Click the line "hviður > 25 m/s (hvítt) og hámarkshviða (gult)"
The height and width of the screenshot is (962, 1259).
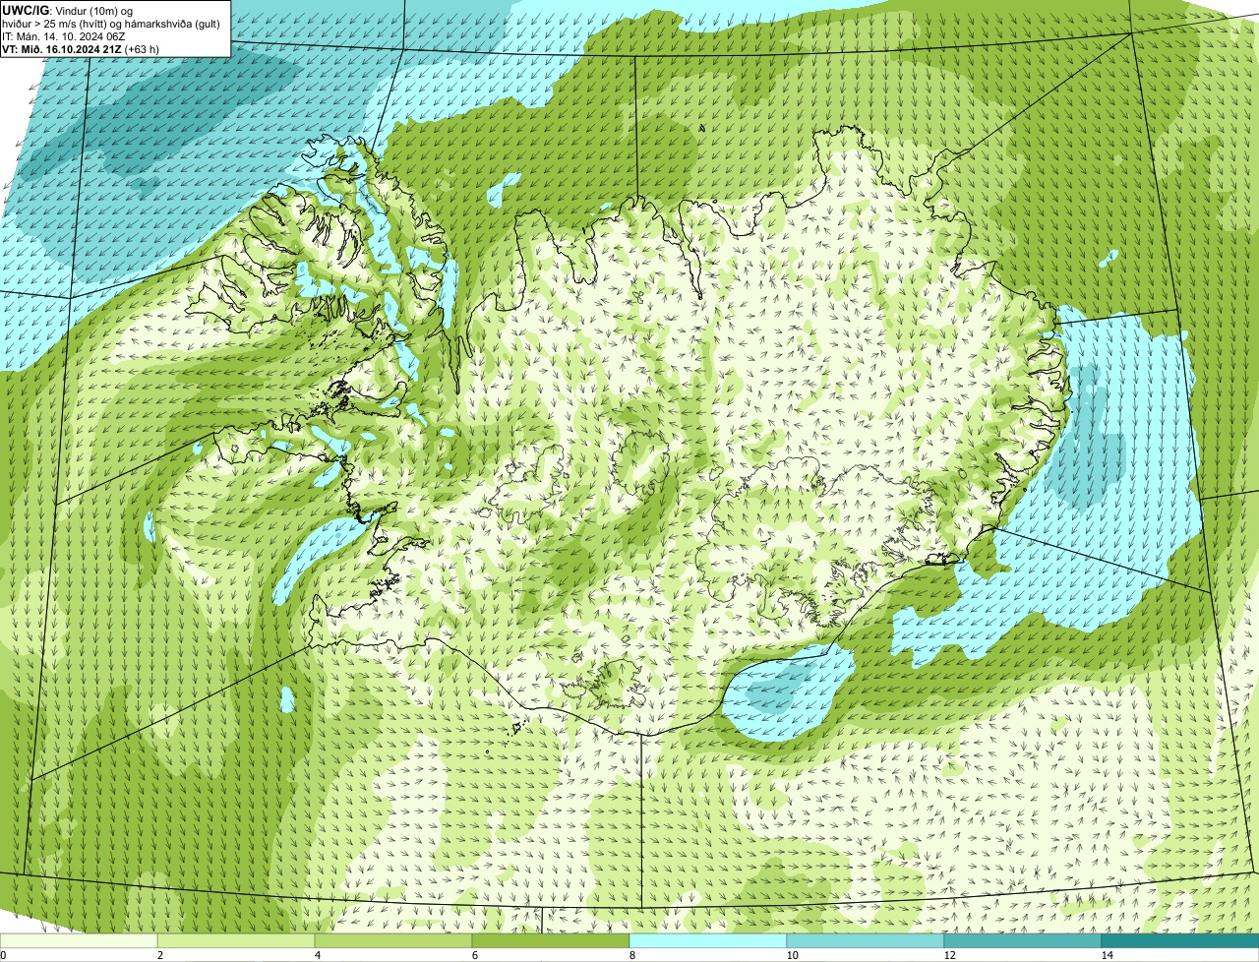(x=112, y=23)
